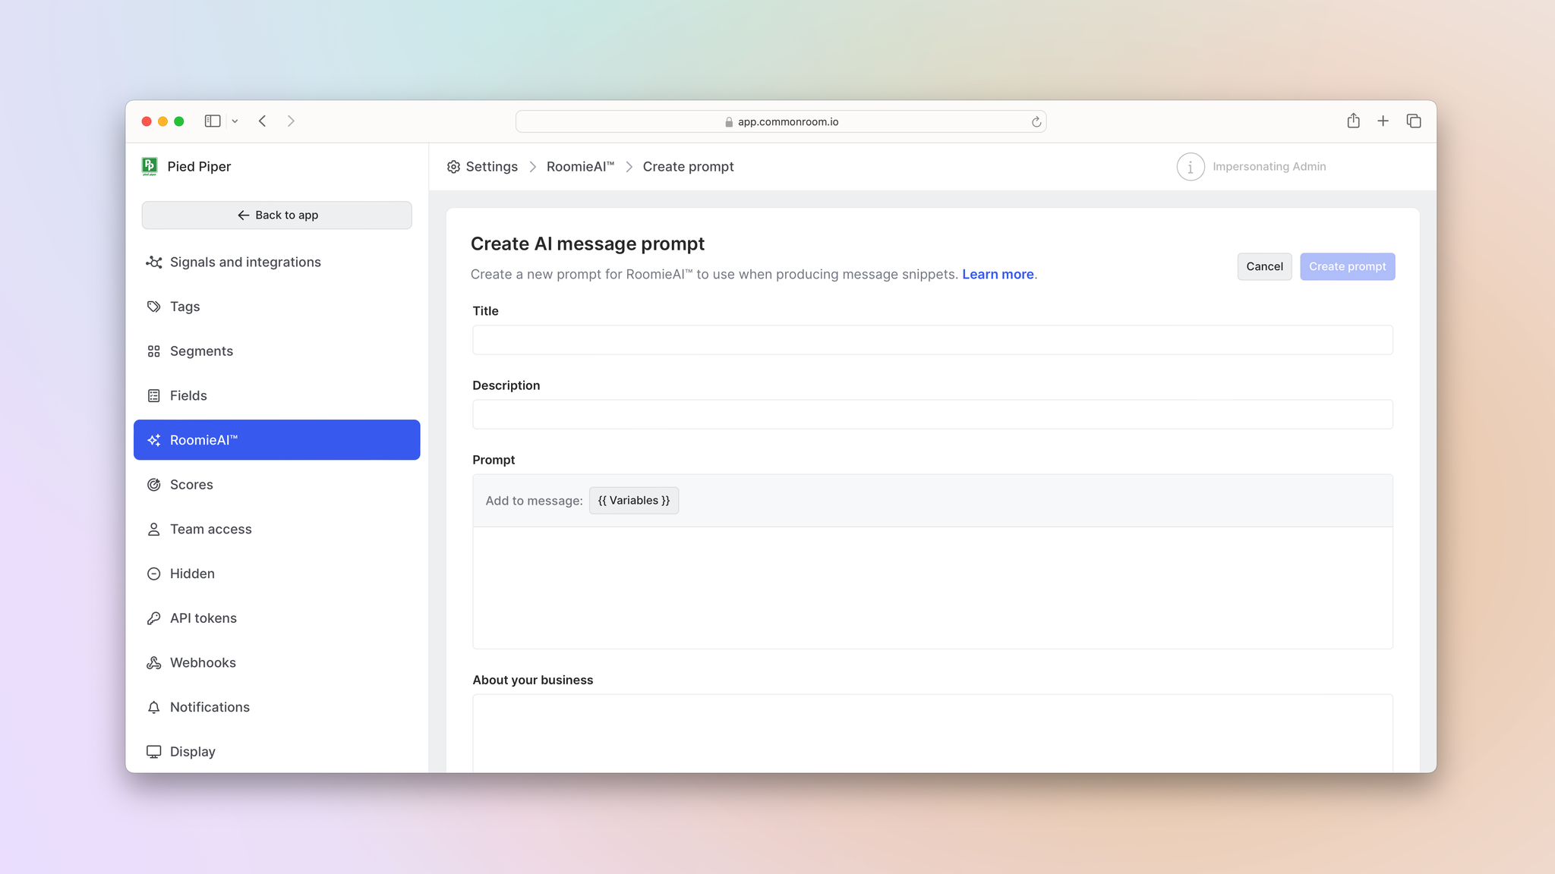Click the Back to app button
Viewport: 1555px width, 874px height.
click(x=277, y=215)
